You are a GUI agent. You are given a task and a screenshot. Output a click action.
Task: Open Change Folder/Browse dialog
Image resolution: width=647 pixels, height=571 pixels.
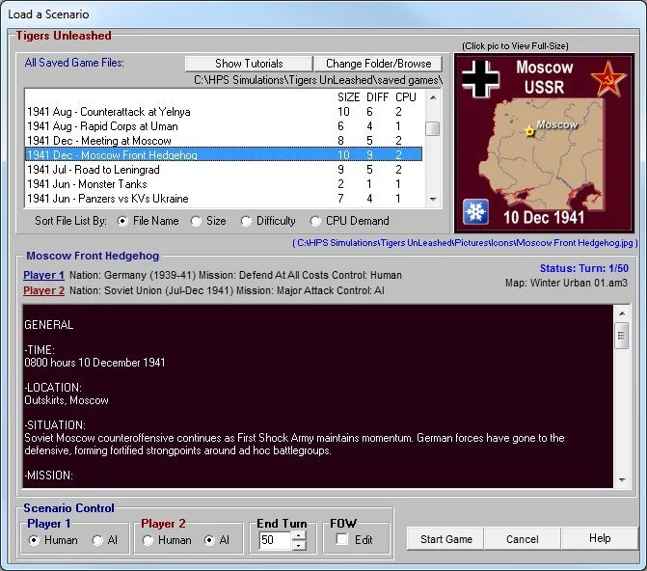[378, 64]
